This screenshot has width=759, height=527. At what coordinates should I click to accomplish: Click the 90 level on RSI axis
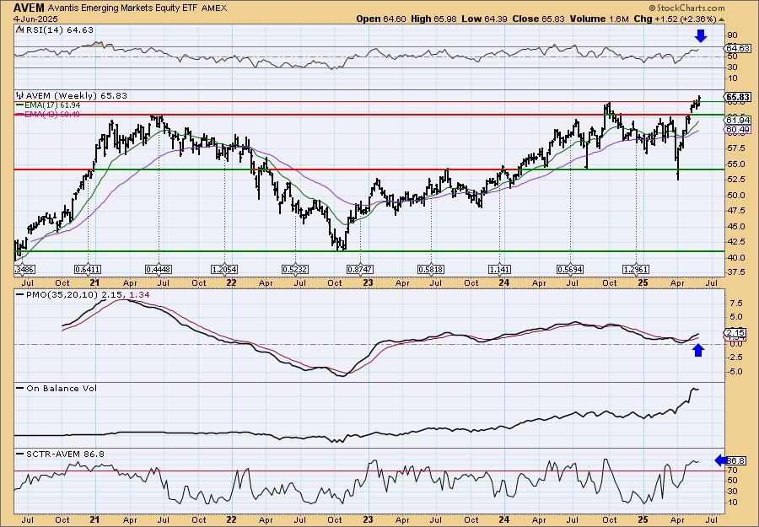(732, 35)
